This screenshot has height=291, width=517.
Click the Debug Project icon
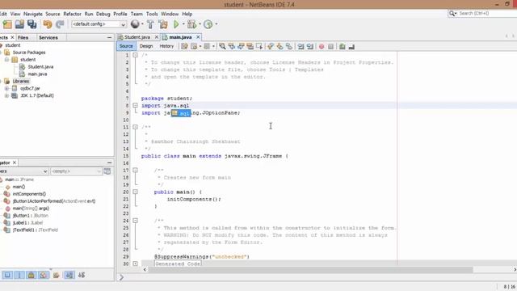point(191,24)
